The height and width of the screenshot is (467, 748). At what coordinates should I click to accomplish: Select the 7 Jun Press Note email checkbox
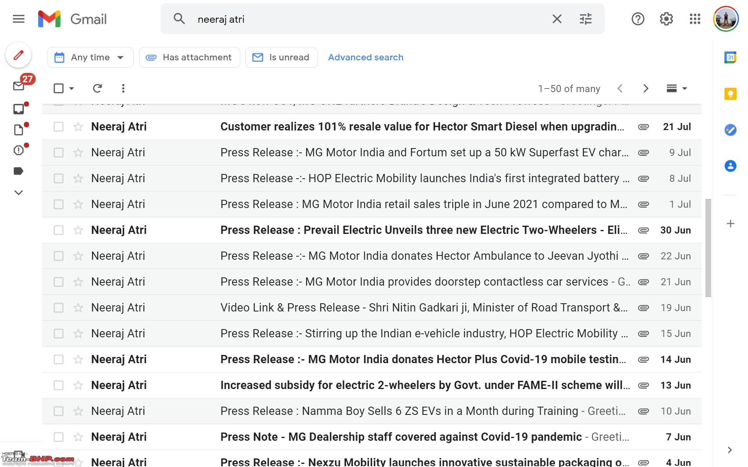point(58,437)
